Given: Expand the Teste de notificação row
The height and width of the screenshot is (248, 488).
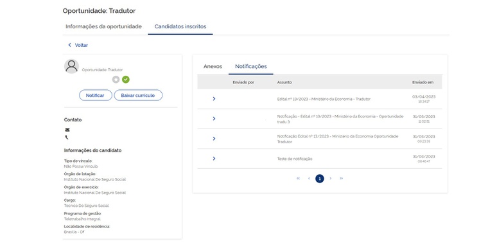Looking at the screenshot, I should pyautogui.click(x=214, y=159).
